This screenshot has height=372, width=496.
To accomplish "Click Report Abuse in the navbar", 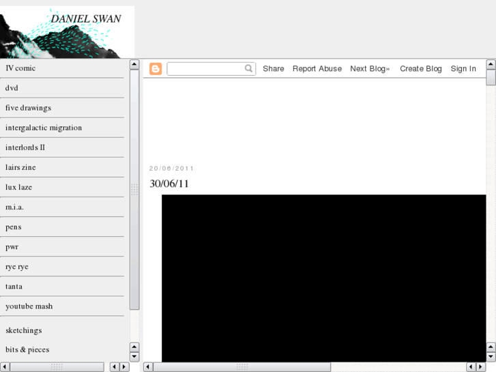I will (317, 69).
